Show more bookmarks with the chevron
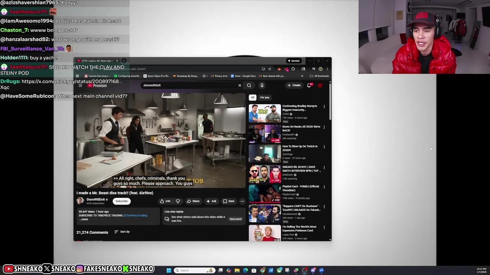 coord(302,76)
